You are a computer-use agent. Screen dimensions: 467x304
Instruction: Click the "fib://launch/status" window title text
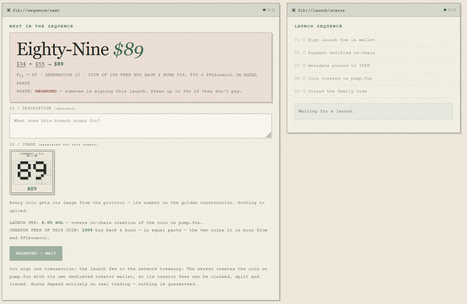[x=321, y=10]
